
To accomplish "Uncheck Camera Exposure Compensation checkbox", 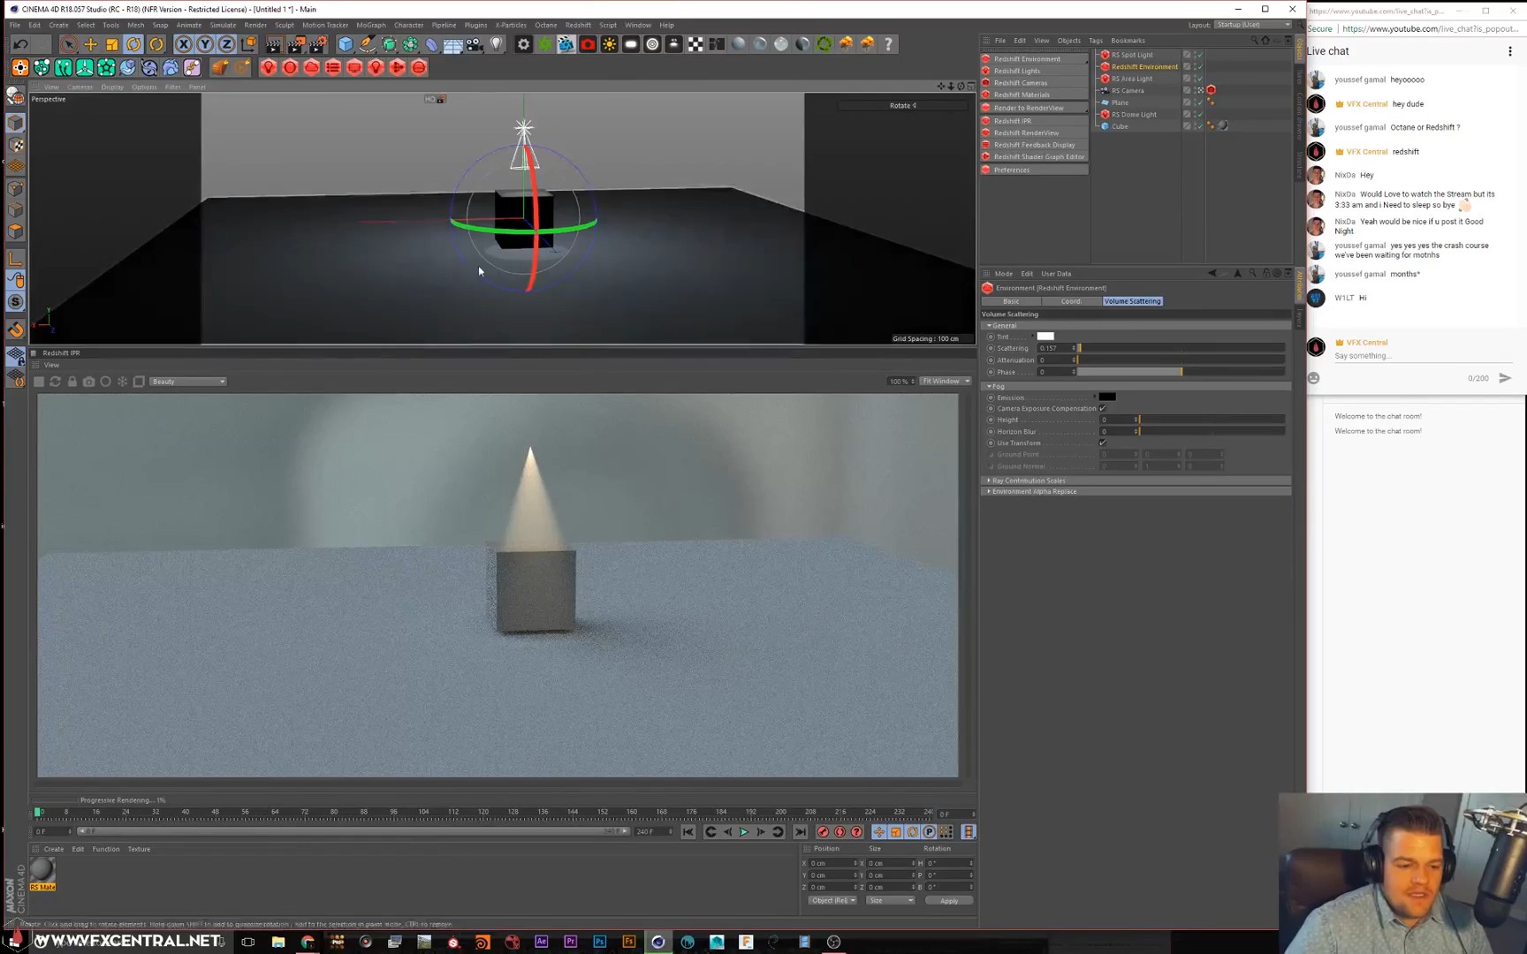I will click(1102, 408).
